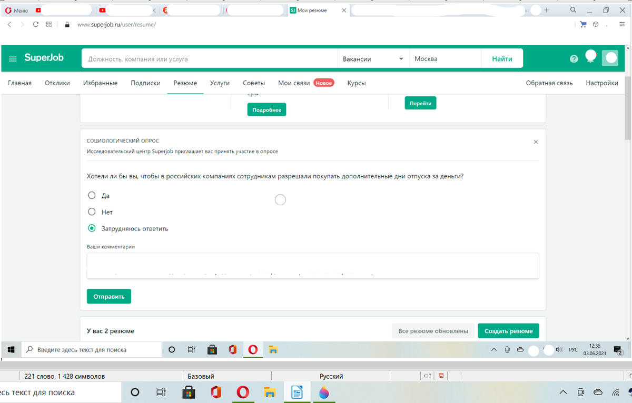The width and height of the screenshot is (632, 403).
Task: Open a new browser tab with plus
Action: (547, 10)
